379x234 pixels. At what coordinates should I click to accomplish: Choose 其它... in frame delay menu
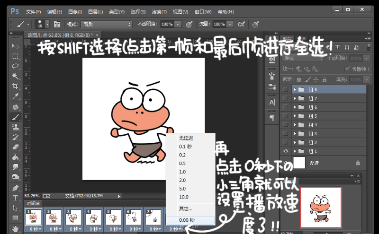coord(185,208)
